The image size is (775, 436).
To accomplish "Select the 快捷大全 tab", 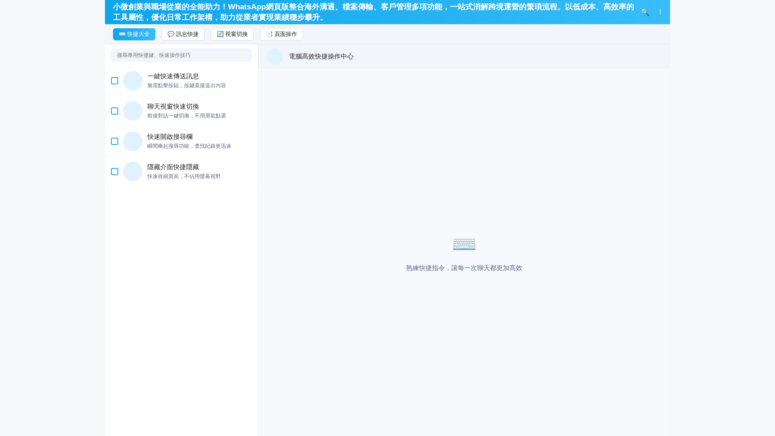I will point(134,34).
